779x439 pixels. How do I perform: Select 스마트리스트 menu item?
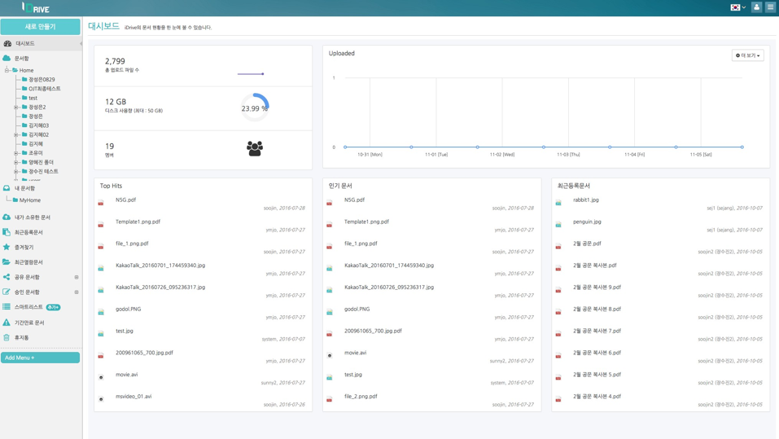(x=28, y=307)
